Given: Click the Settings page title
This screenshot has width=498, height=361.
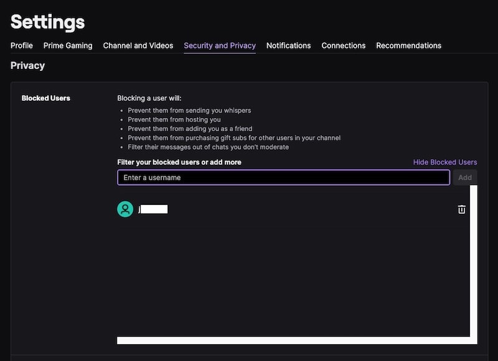Looking at the screenshot, I should (x=48, y=22).
